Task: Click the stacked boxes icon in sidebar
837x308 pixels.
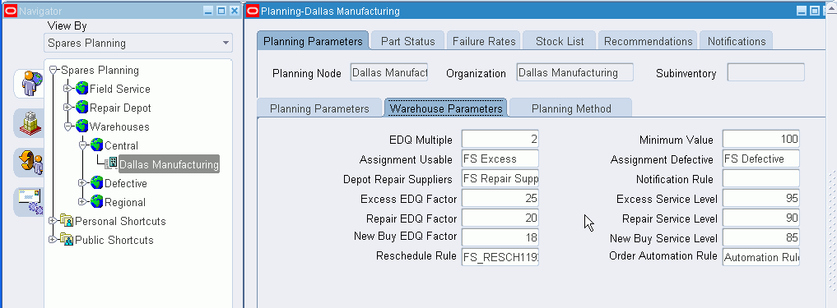Action: (28, 123)
